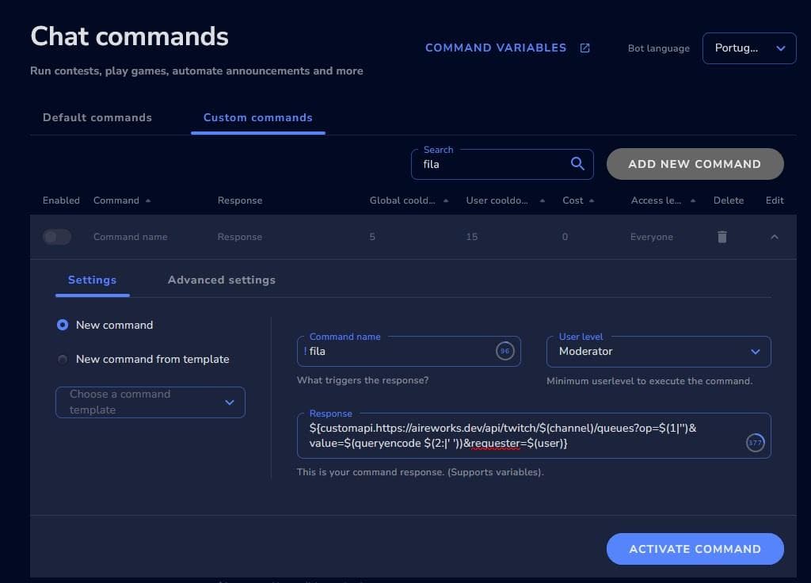Click the User cooldown sort arrow
The image size is (811, 583).
point(540,200)
